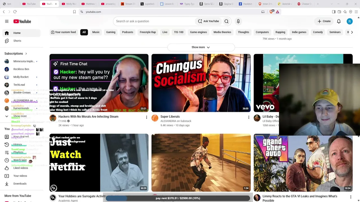The height and width of the screenshot is (202, 360).
Task: Select the Computers filter chip
Action: pyautogui.click(x=262, y=32)
